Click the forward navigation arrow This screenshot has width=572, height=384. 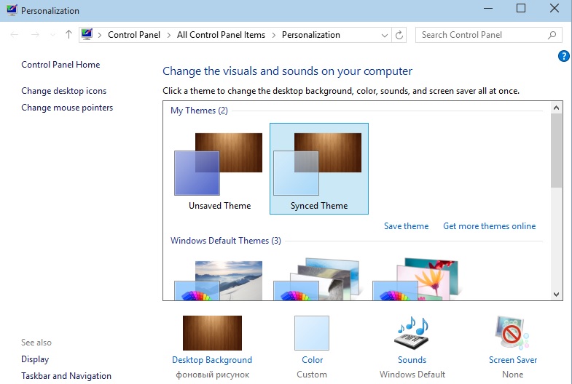[x=36, y=35]
